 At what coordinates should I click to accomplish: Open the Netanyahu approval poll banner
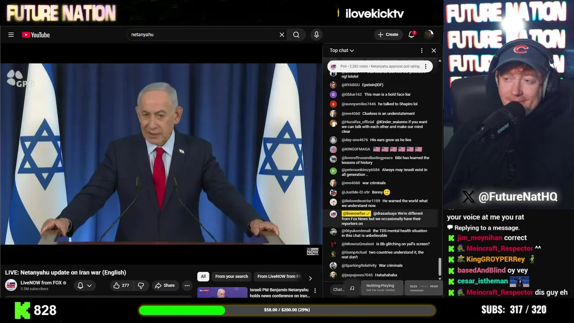(x=380, y=66)
